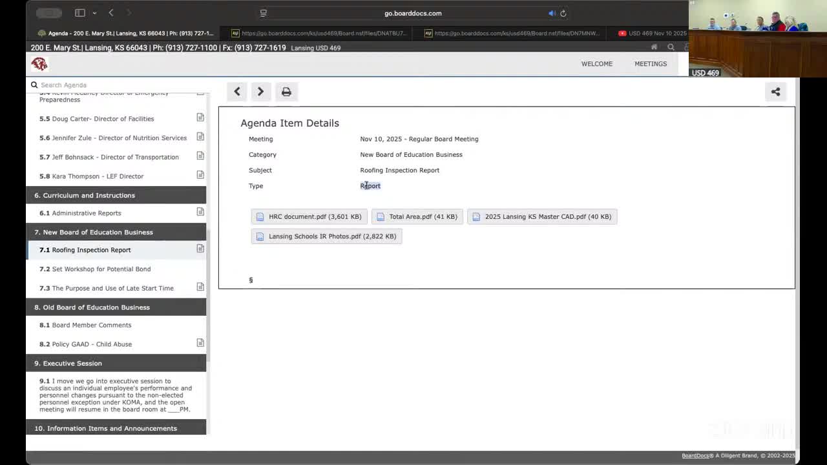827x465 pixels.
Task: Open the HRC document.pdf attachment
Action: (309, 216)
